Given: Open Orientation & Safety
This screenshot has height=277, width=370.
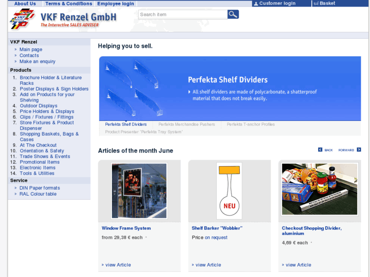Looking at the screenshot, I should click(42, 151).
